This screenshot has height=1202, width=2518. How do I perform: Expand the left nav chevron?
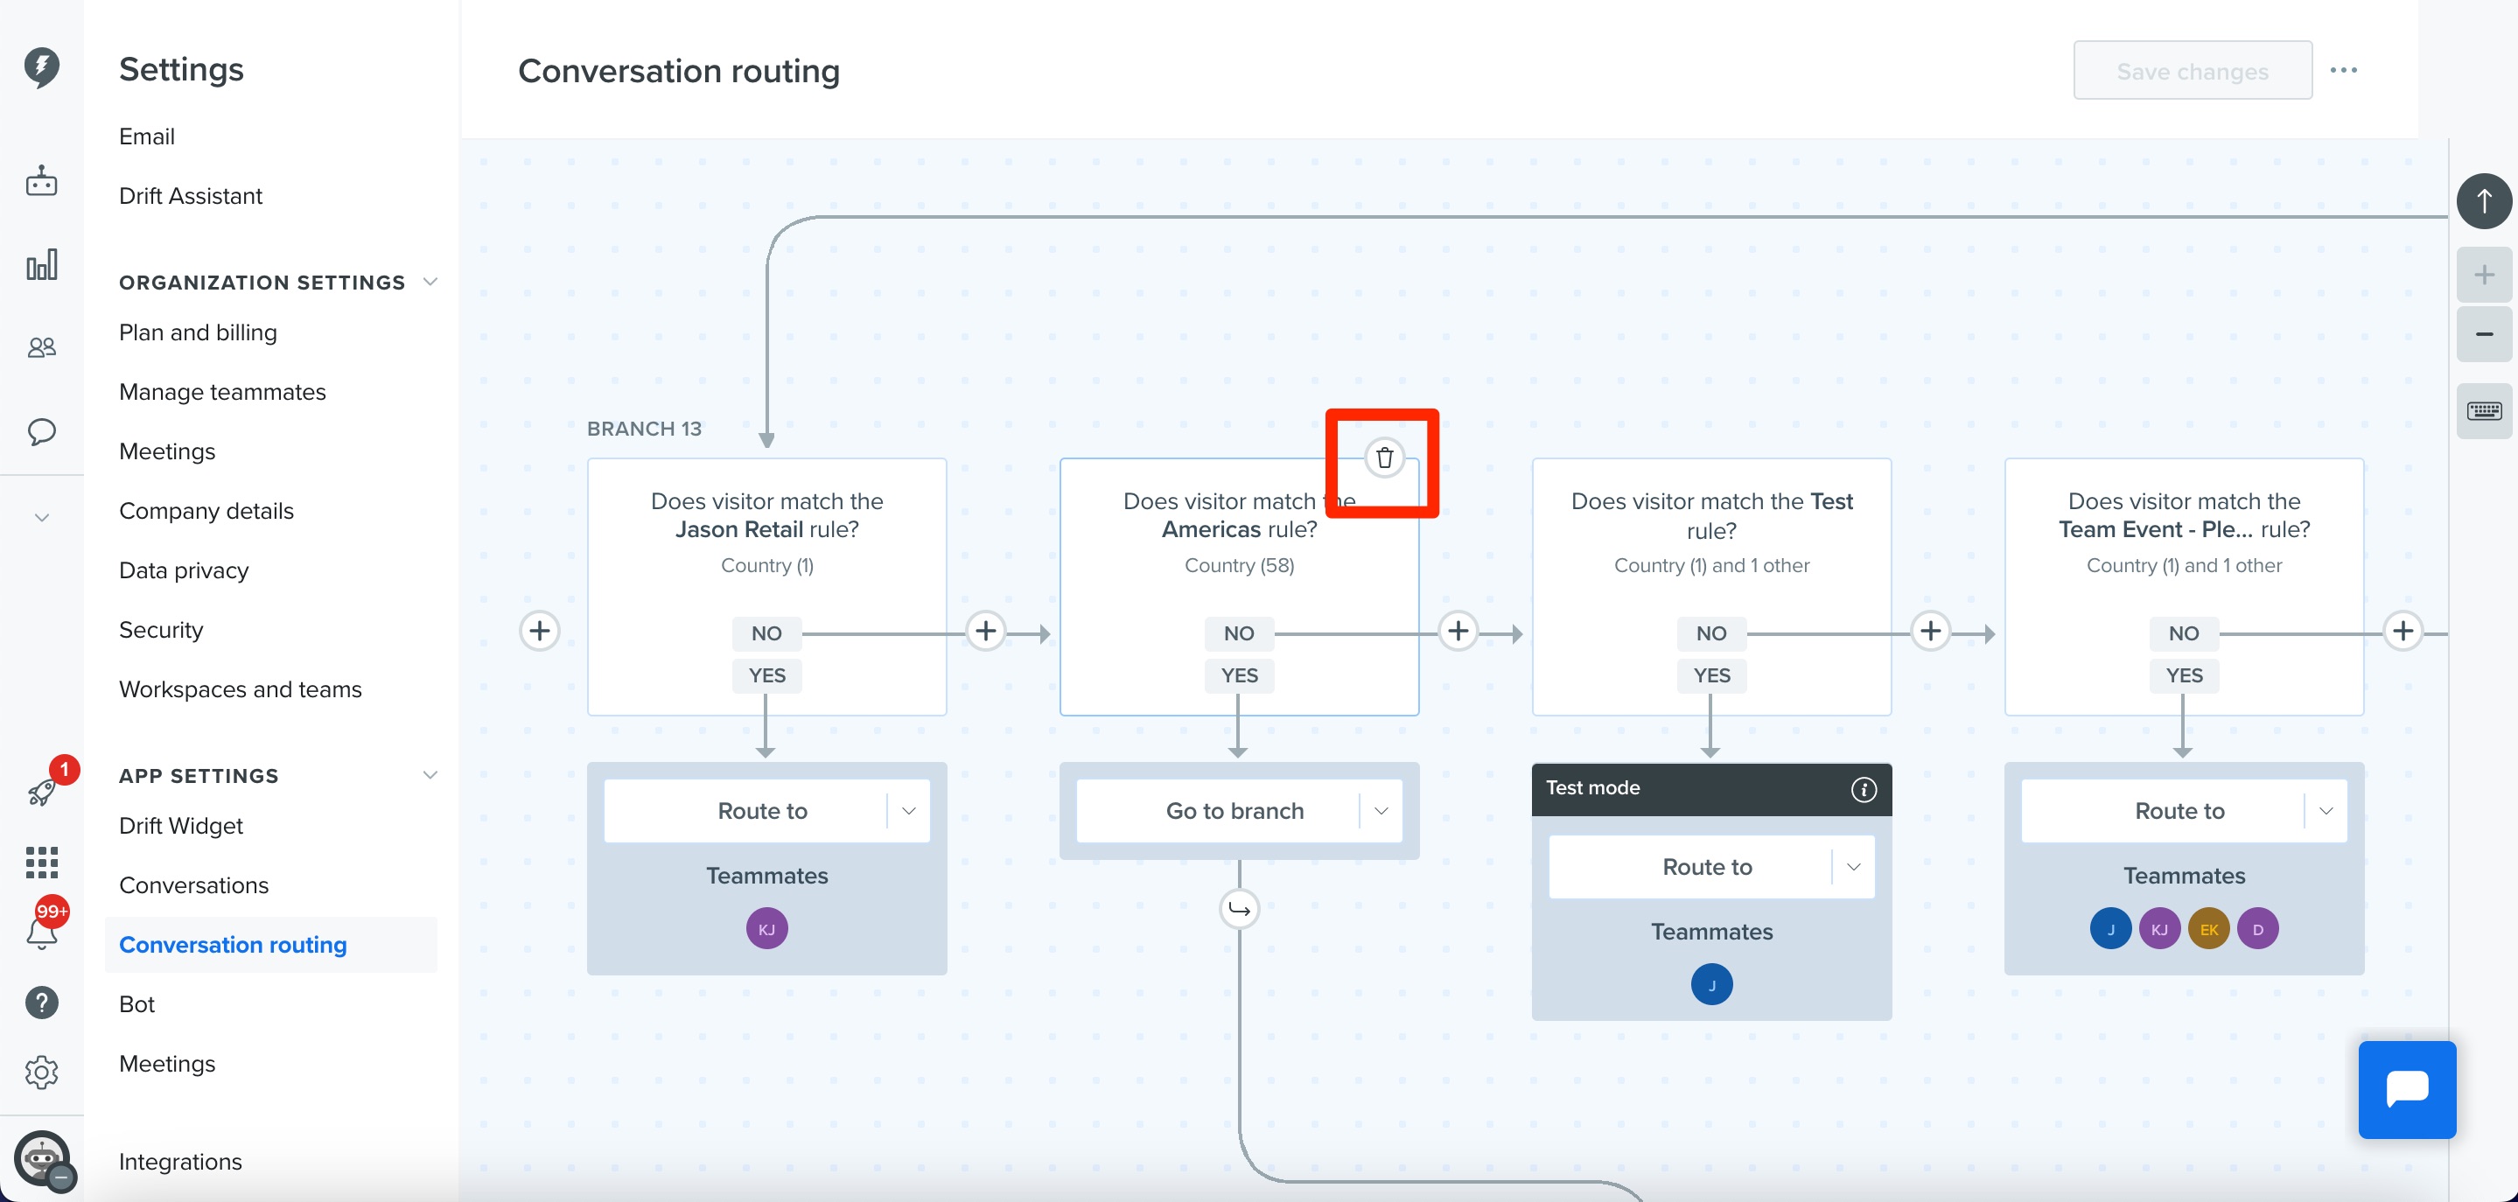tap(41, 517)
